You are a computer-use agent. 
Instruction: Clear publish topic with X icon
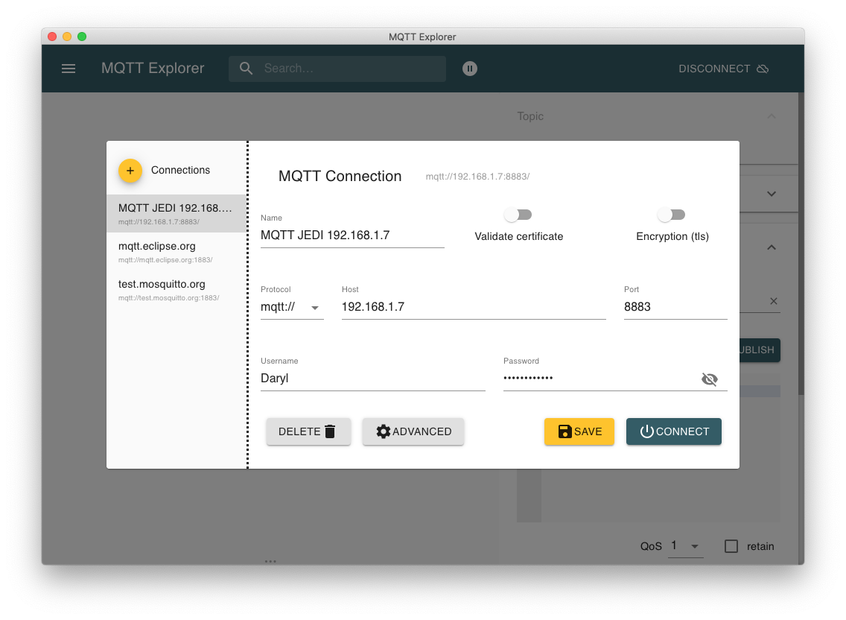773,301
